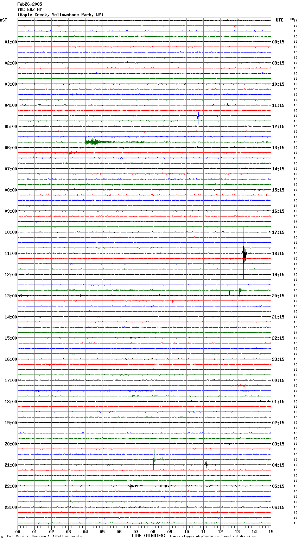The image size is (299, 541).
Task: Click minute 04 on the bottom axis
Action: tap(85, 531)
